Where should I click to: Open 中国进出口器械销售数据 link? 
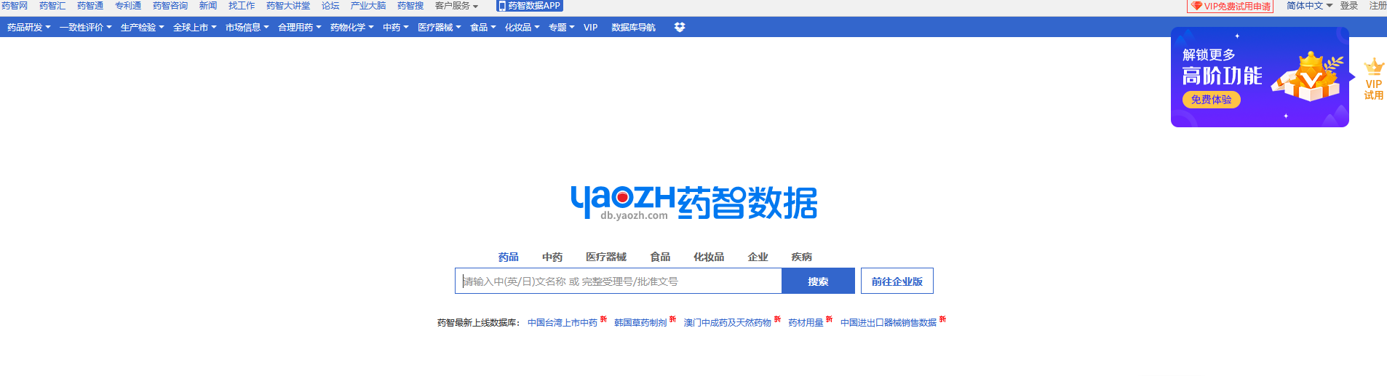coord(889,323)
